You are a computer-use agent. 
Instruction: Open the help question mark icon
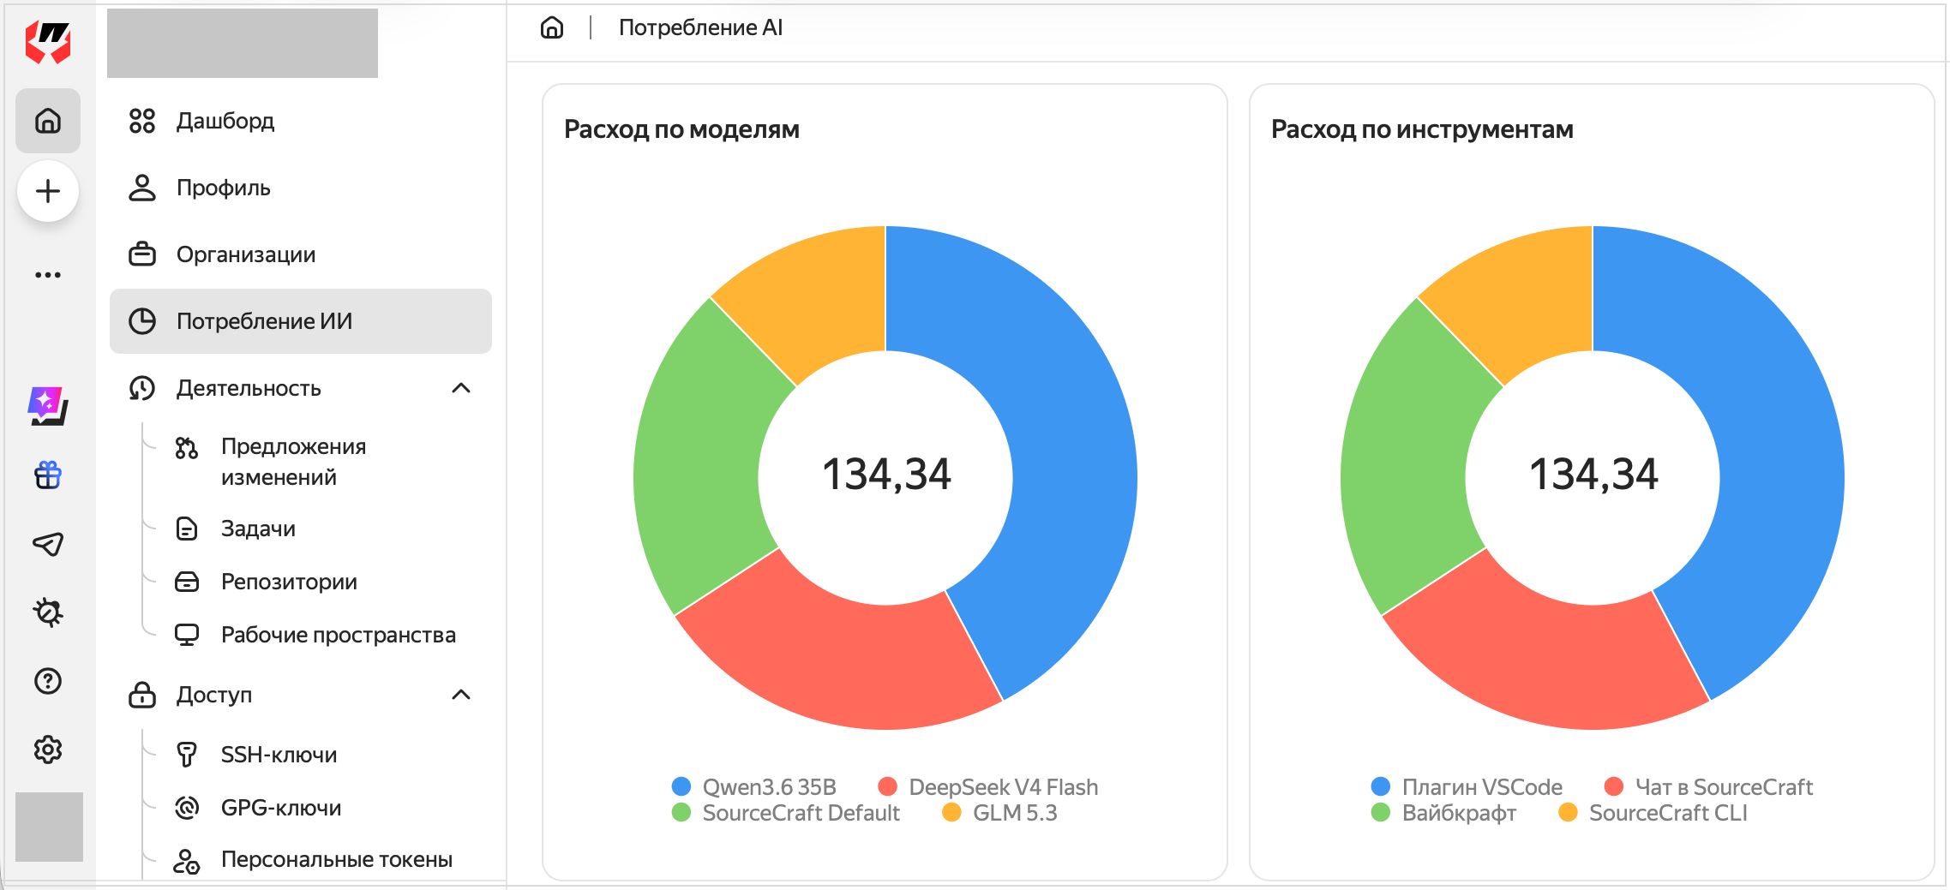point(48,681)
